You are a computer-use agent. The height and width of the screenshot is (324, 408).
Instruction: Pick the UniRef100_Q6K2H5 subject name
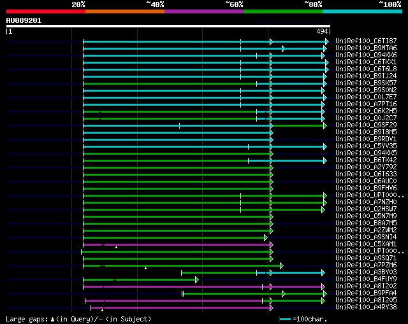click(x=366, y=111)
